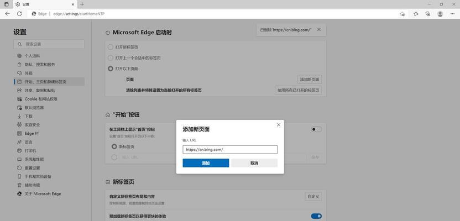This screenshot has width=460, height=221.
Task: Click the 添加新页面 button
Action: 310,80
